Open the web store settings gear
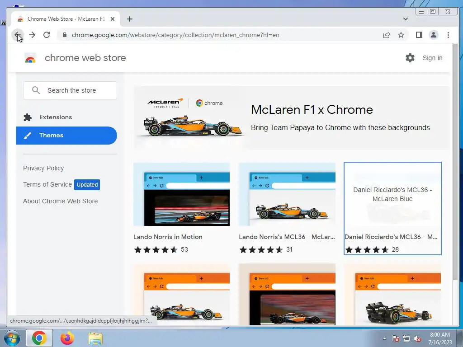Viewport: 463px width, 347px height. [410, 58]
